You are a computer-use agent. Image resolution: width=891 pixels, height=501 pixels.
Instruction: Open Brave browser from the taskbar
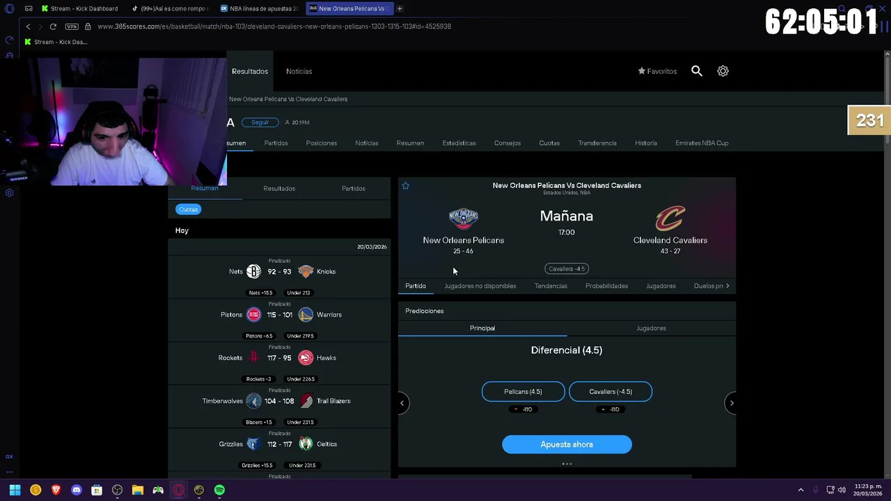(x=56, y=490)
